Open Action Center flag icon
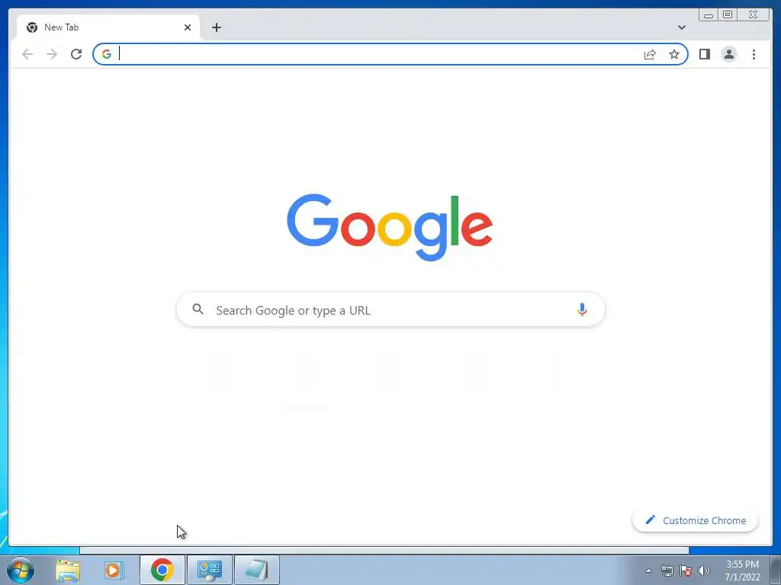The height and width of the screenshot is (585, 781). tap(686, 571)
